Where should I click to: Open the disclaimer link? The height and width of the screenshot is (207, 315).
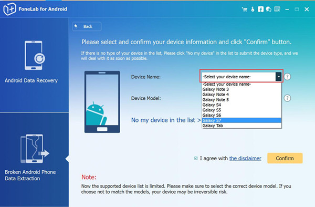245,158
